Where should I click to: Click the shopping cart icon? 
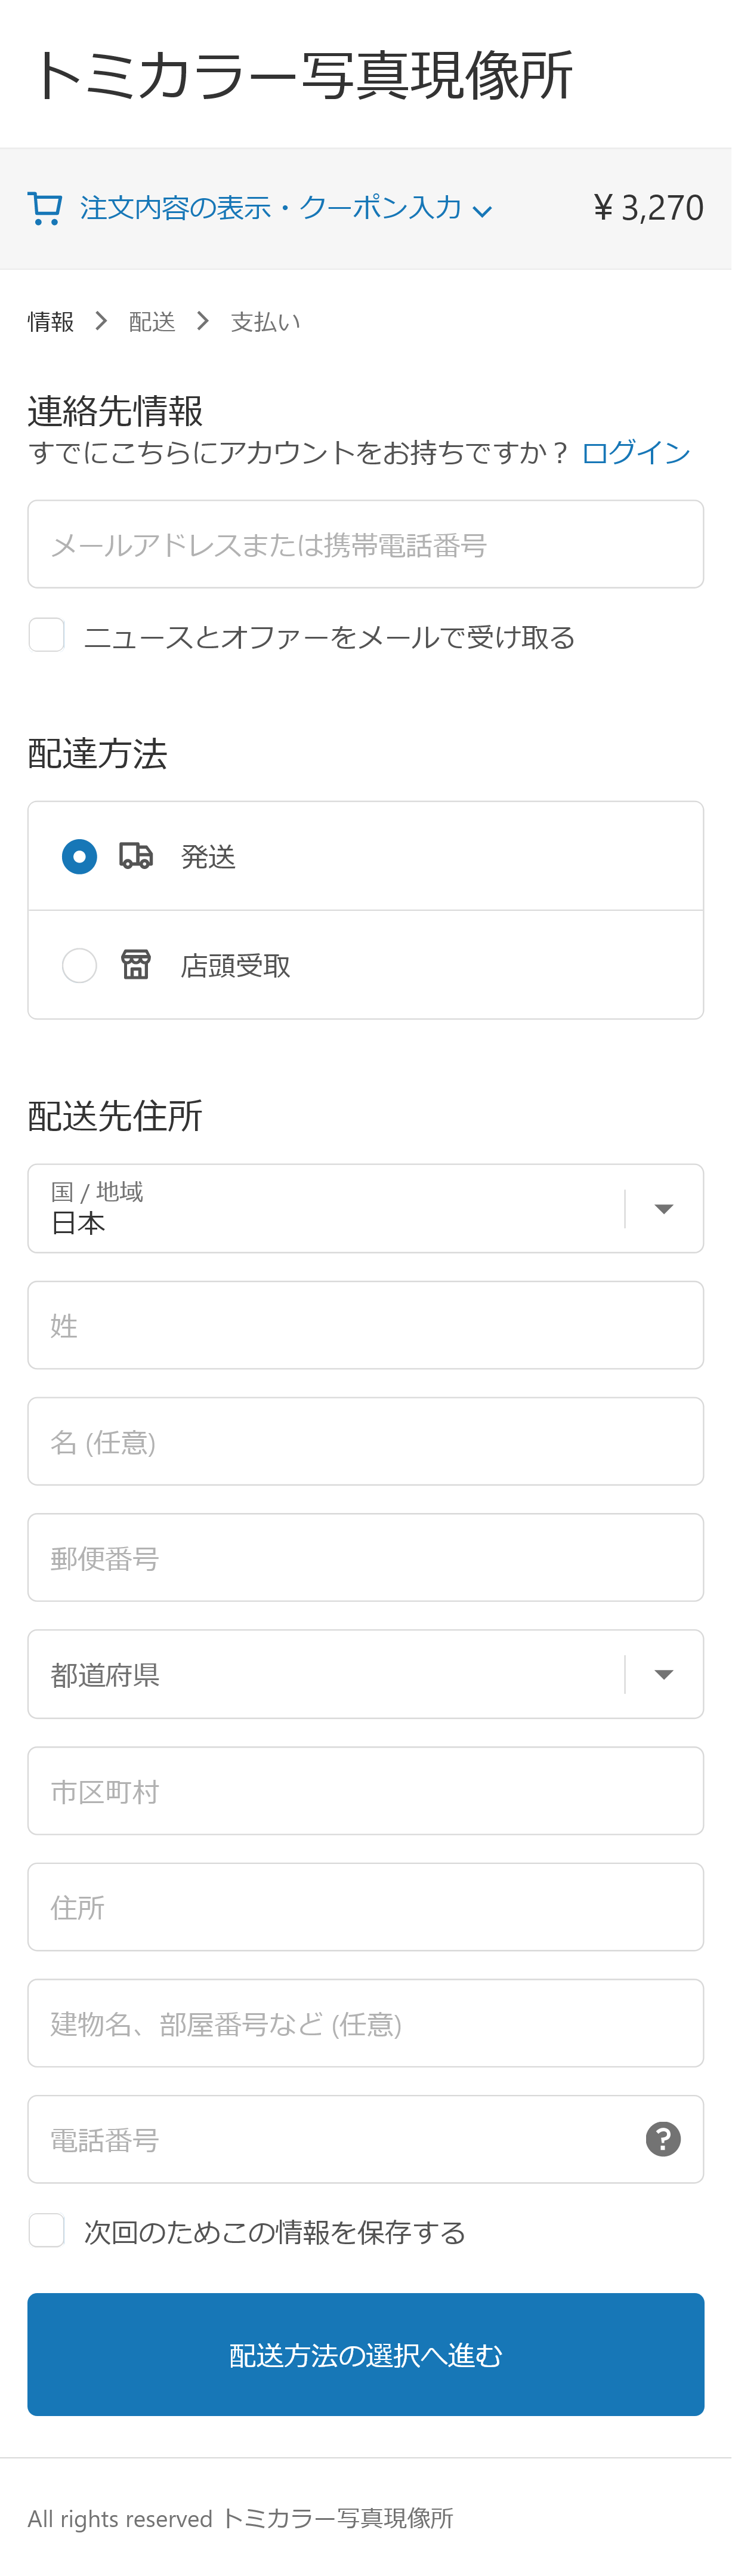coord(45,208)
